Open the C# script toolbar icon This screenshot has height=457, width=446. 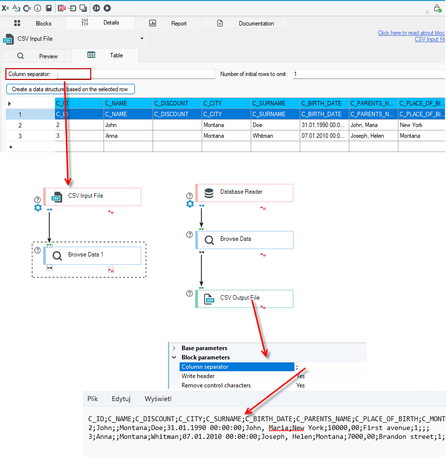[x=27, y=8]
